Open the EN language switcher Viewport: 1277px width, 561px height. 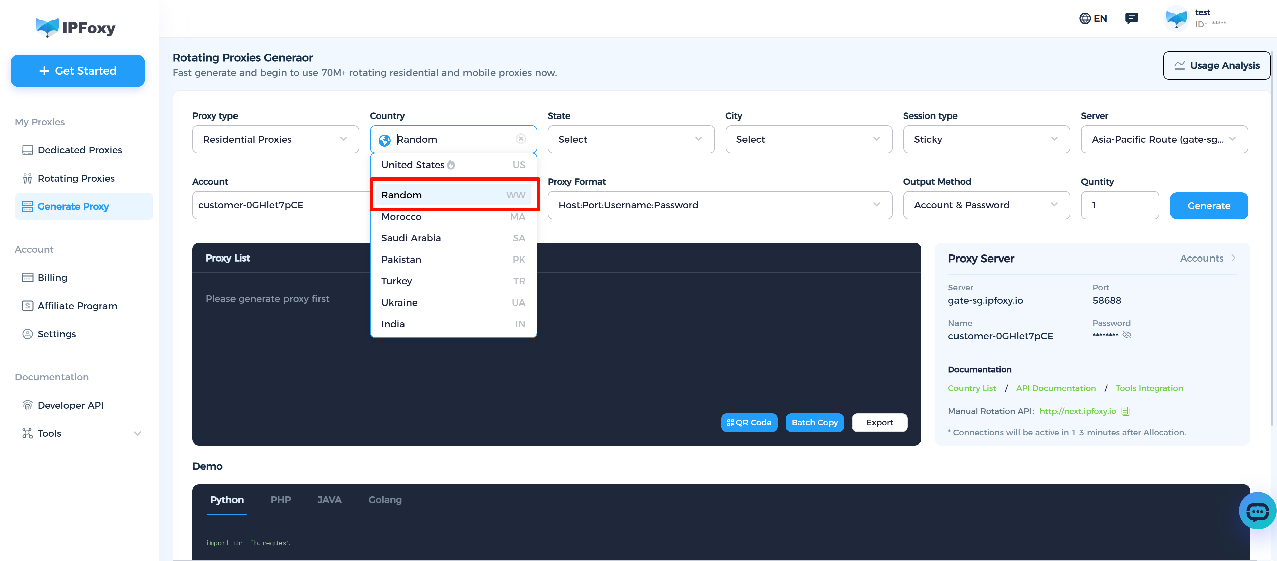(1093, 18)
